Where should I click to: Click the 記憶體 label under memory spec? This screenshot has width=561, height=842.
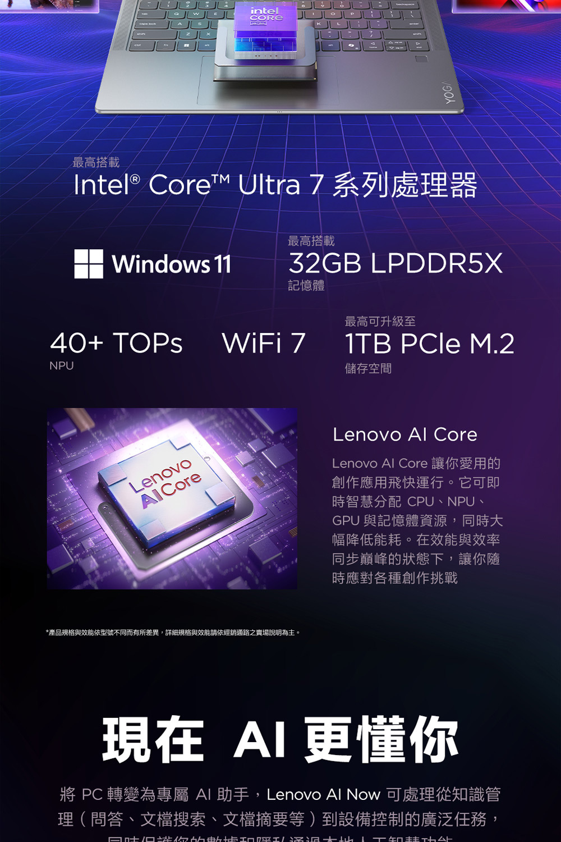306,286
